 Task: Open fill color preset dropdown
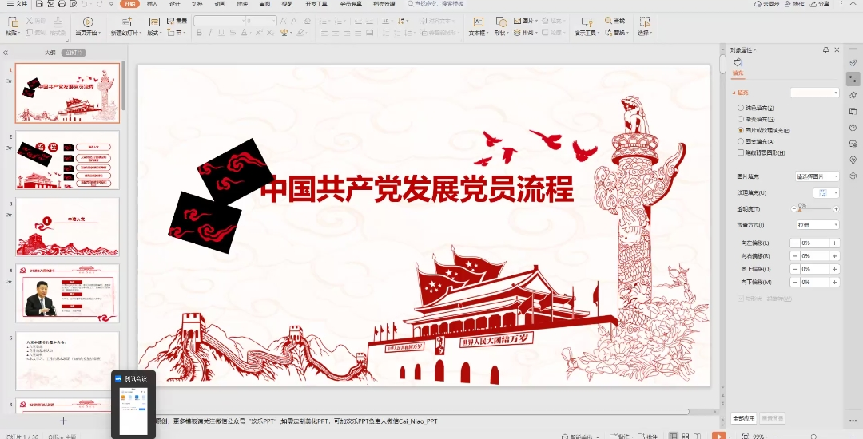(815, 93)
